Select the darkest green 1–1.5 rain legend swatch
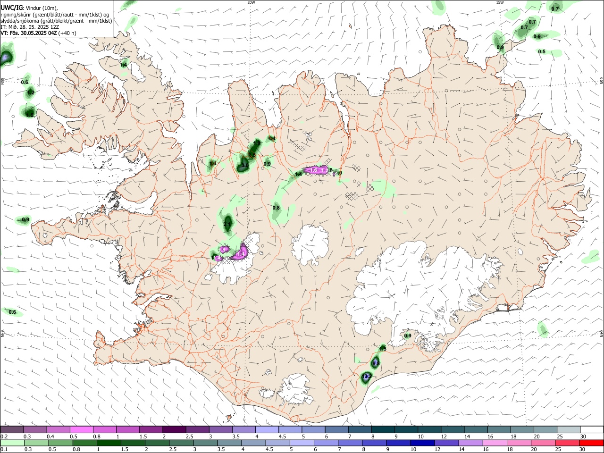Screen dimensions: 604x453 pos(109,443)
